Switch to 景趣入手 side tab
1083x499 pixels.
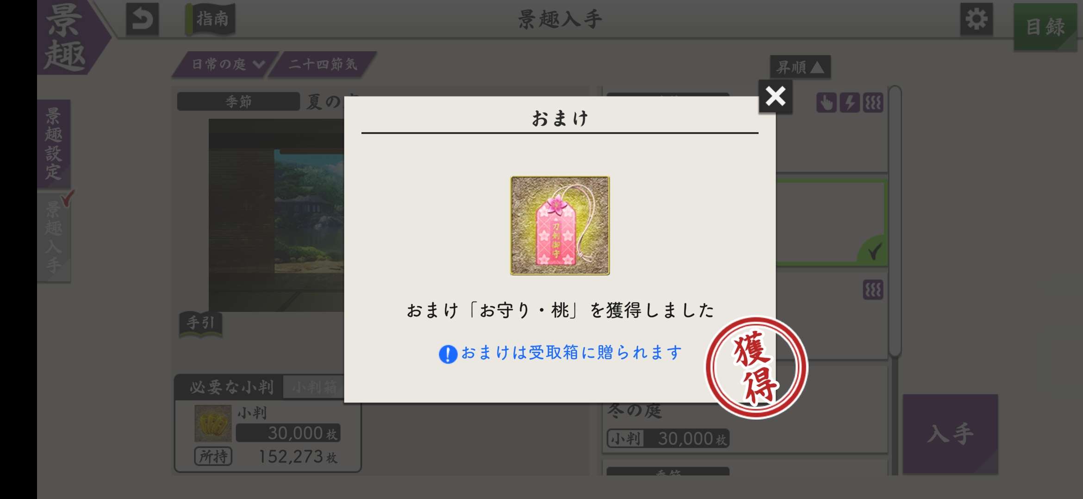click(54, 237)
